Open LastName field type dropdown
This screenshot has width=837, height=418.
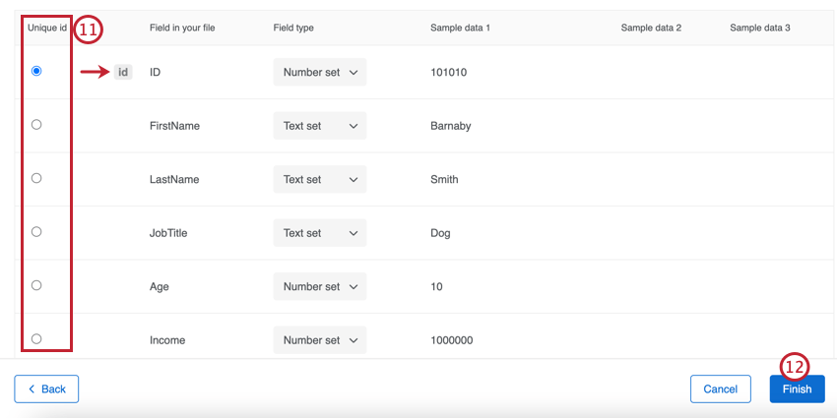pyautogui.click(x=320, y=179)
